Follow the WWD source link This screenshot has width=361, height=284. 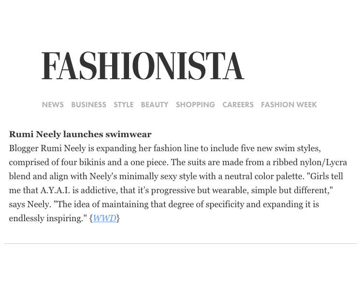pos(104,218)
